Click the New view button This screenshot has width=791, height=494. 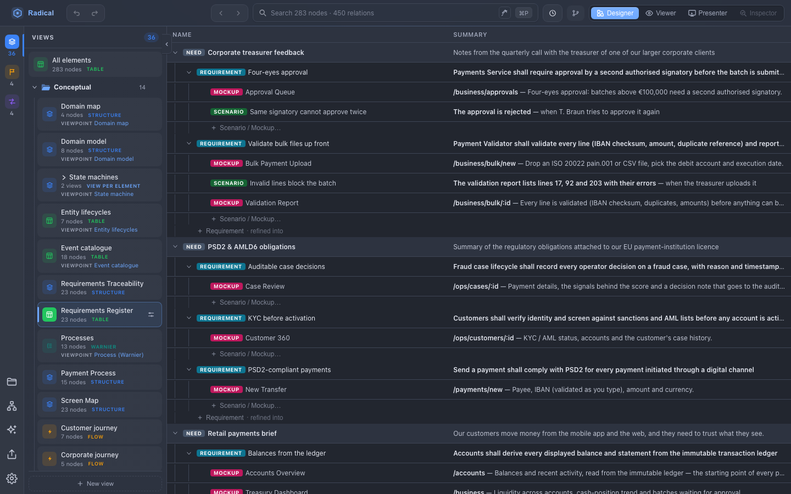(x=96, y=484)
